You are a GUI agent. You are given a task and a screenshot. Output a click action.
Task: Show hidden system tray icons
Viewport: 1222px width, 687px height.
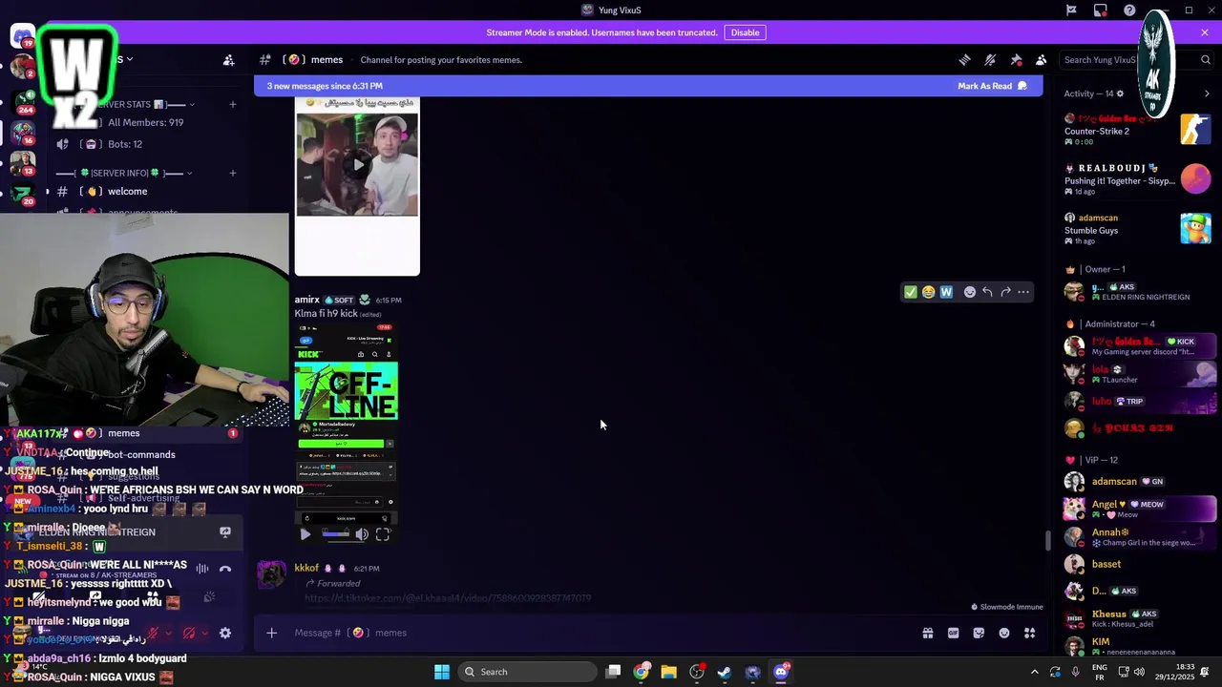click(x=1034, y=672)
